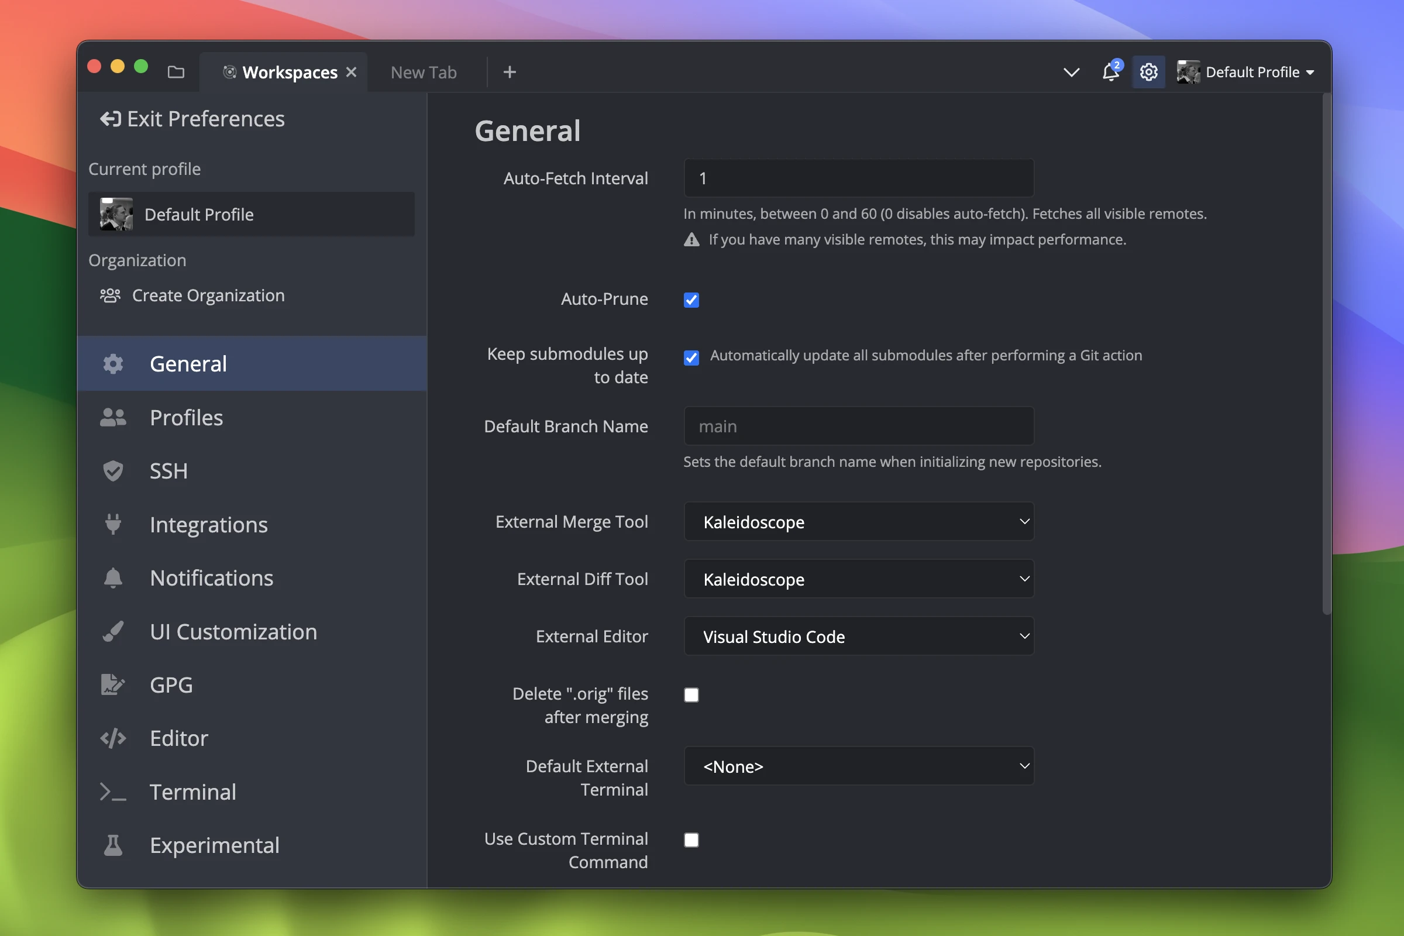1404x936 pixels.
Task: Click the SSH shield icon in sidebar
Action: tap(113, 471)
